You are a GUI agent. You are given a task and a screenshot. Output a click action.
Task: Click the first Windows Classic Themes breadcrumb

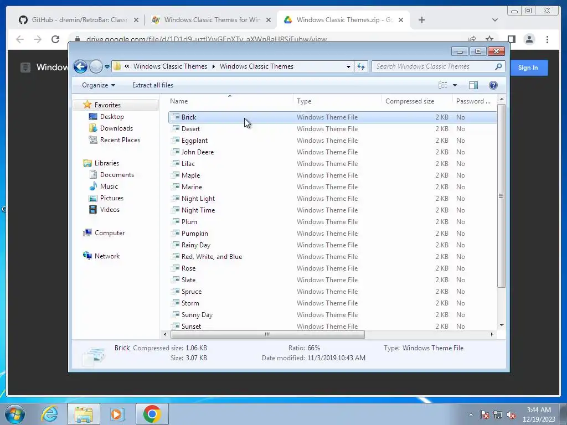click(x=170, y=66)
